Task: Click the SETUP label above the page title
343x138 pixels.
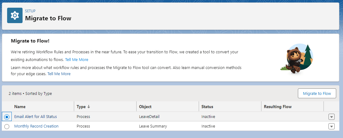Action: click(30, 11)
